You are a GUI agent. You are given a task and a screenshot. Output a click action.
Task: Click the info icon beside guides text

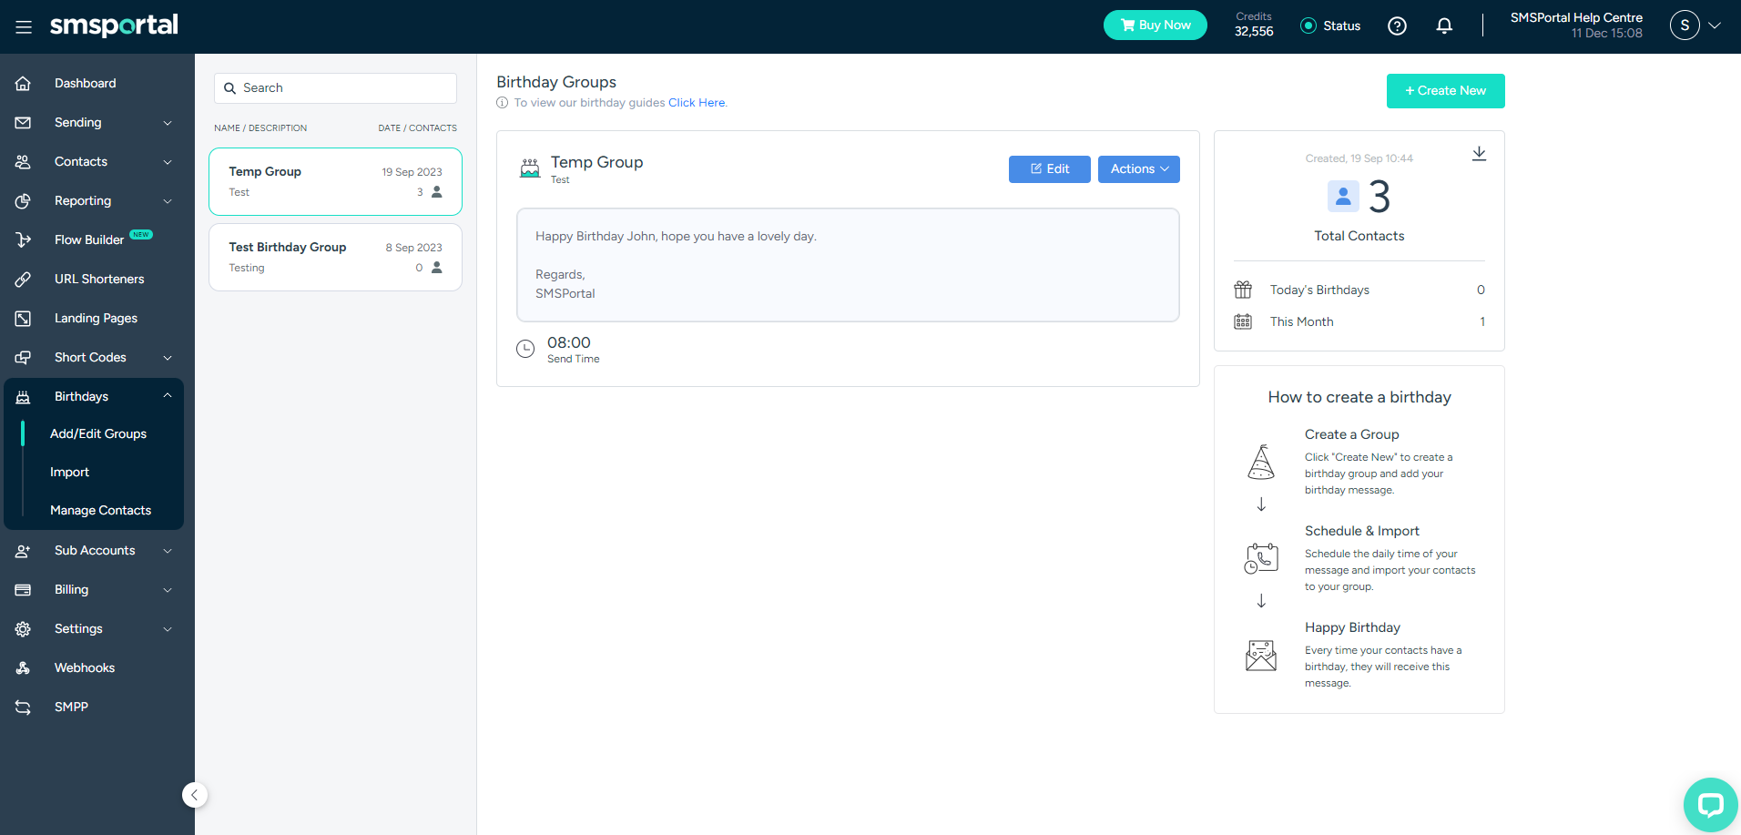502,103
